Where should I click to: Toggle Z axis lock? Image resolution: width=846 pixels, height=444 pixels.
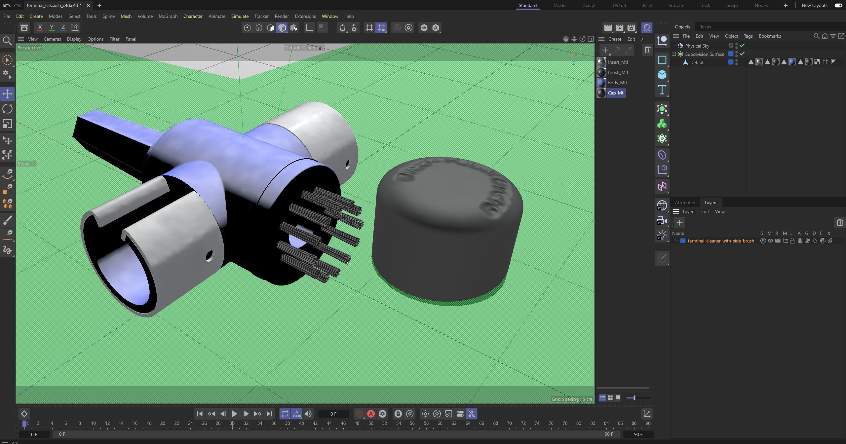pos(63,28)
